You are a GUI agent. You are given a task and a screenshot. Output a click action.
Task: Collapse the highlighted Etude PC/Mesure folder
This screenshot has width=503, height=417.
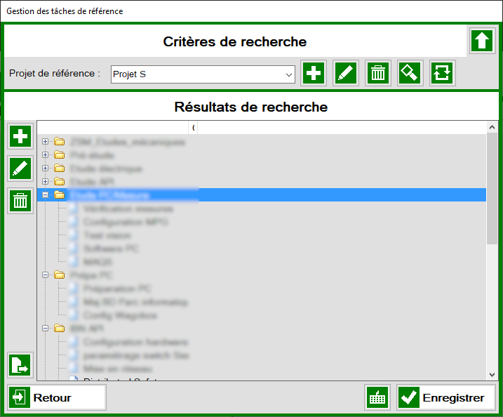tap(45, 195)
